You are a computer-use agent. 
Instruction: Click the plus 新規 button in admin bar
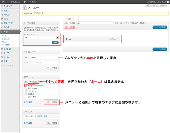click(x=32, y=2)
